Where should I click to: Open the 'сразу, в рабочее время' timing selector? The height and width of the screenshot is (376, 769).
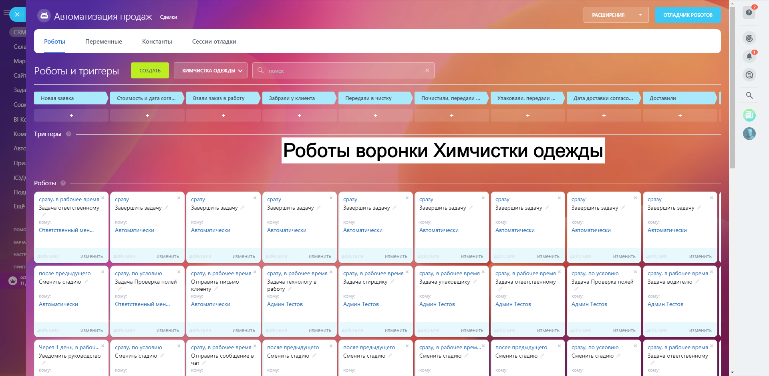[x=69, y=199]
